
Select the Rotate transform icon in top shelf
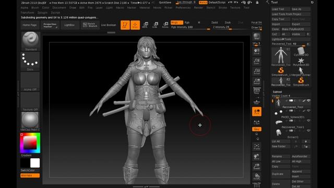165,25
